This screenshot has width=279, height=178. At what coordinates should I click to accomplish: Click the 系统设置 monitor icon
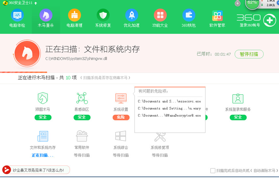click(x=121, y=98)
